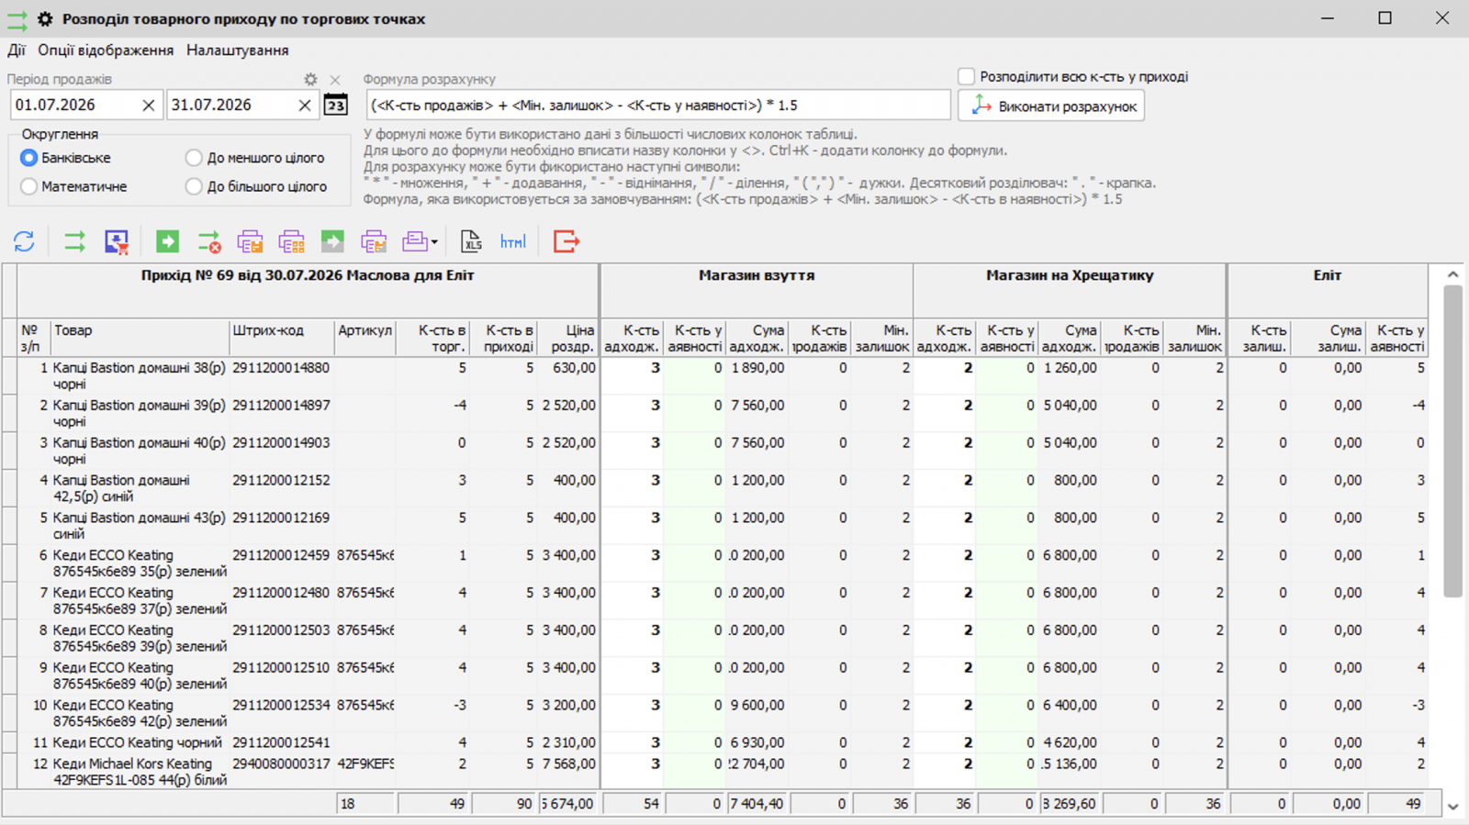Viewport: 1469px width, 825px height.
Task: Click the Товар column header
Action: [140, 338]
